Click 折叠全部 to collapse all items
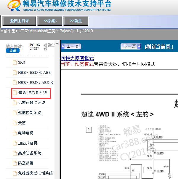 [x=49, y=47]
